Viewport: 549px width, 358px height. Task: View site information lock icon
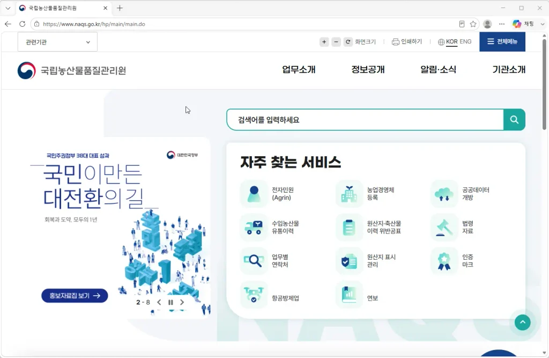[x=37, y=24]
